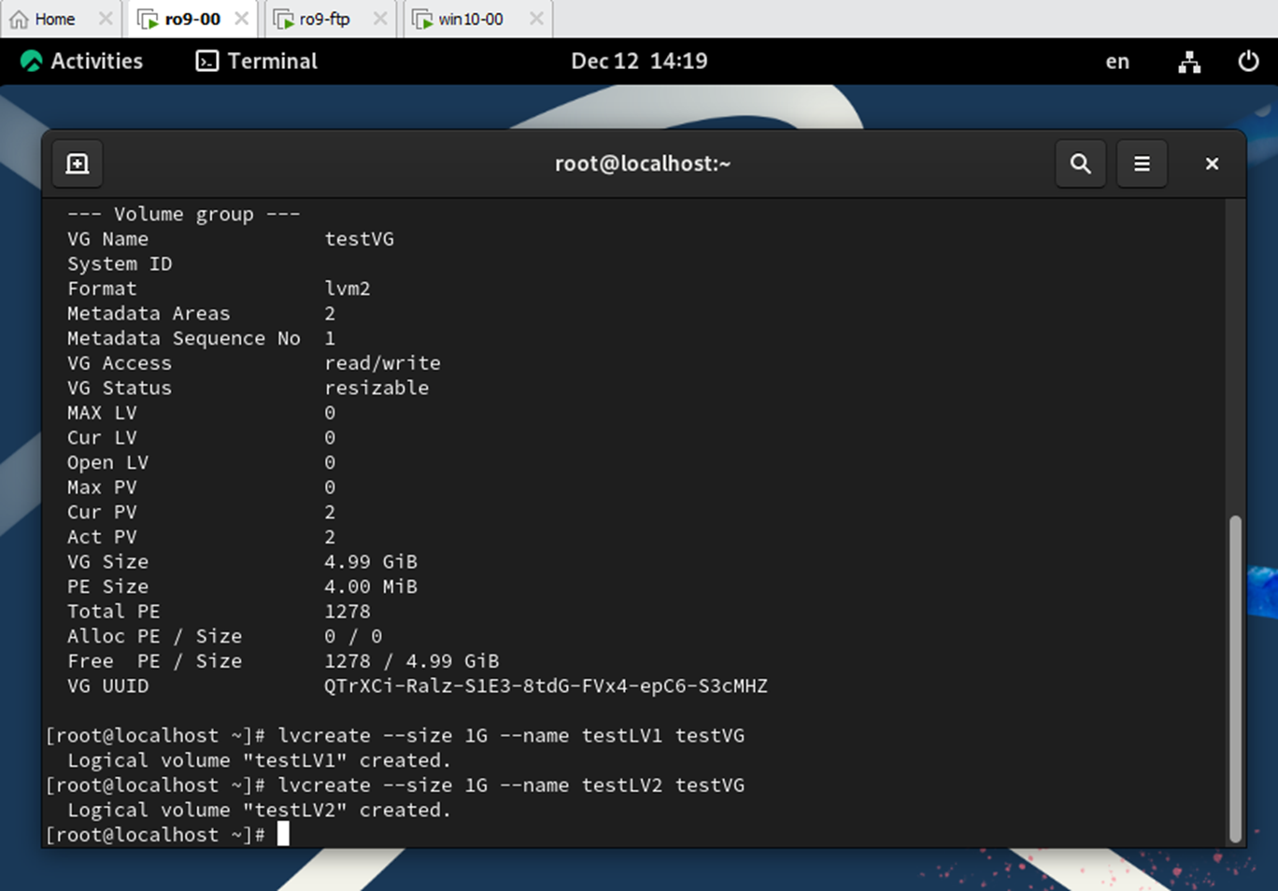Viewport: 1278px width, 891px height.
Task: Click the root@localhost:~ window title
Action: coord(643,163)
